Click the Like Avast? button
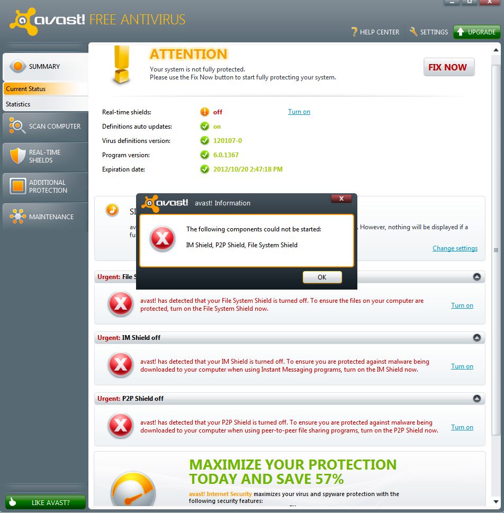The height and width of the screenshot is (513, 504). pos(46,502)
